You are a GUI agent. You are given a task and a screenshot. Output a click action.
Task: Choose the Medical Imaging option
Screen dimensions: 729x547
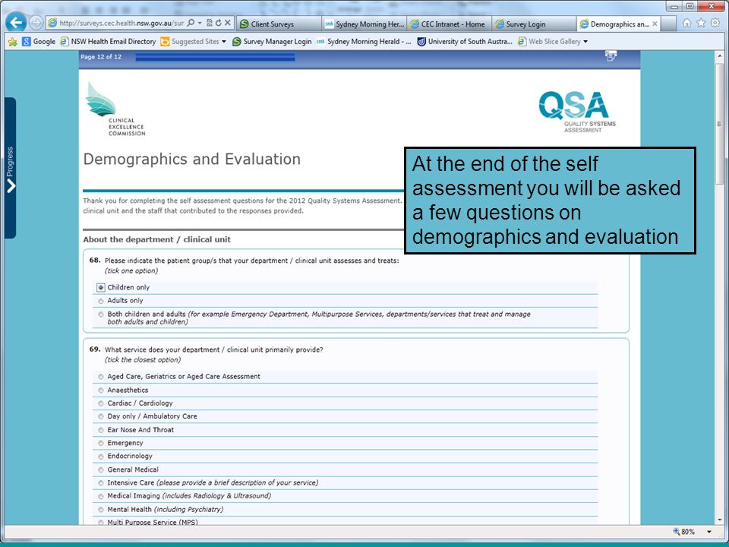101,496
